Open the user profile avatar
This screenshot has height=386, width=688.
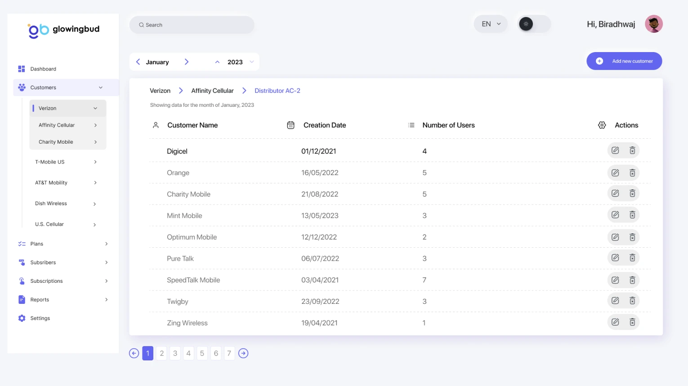pyautogui.click(x=654, y=24)
